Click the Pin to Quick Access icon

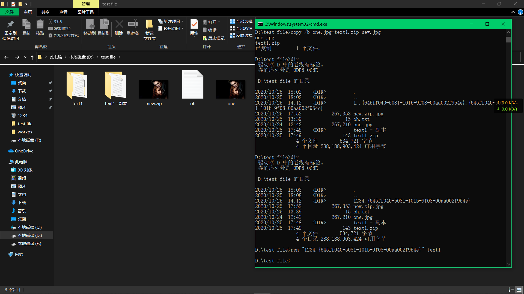pos(10,24)
